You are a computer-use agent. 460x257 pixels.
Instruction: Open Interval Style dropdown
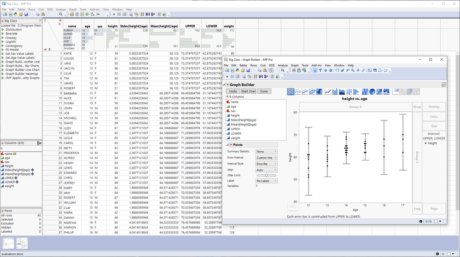267,164
